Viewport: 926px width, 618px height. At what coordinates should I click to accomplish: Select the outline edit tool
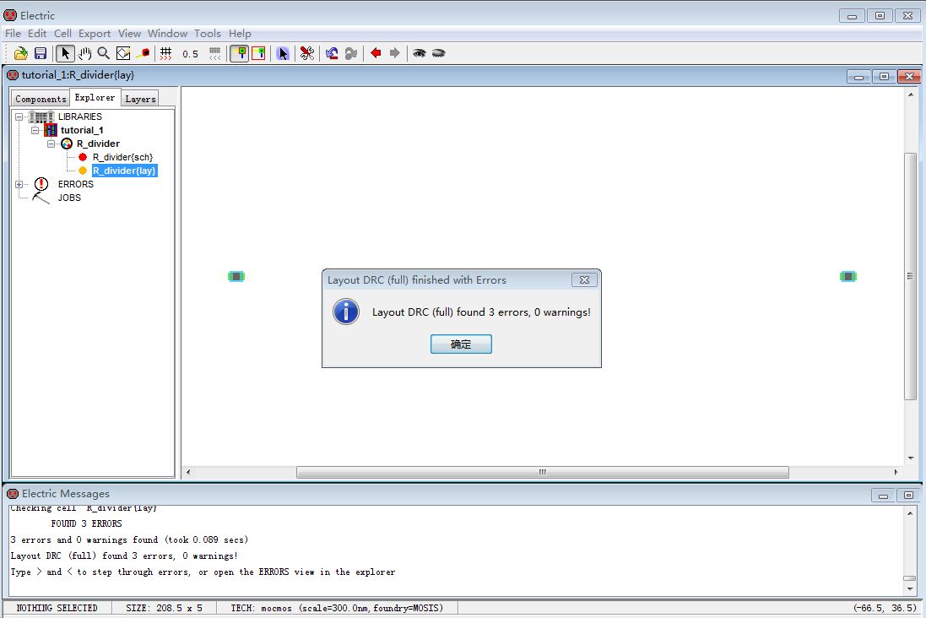point(123,54)
